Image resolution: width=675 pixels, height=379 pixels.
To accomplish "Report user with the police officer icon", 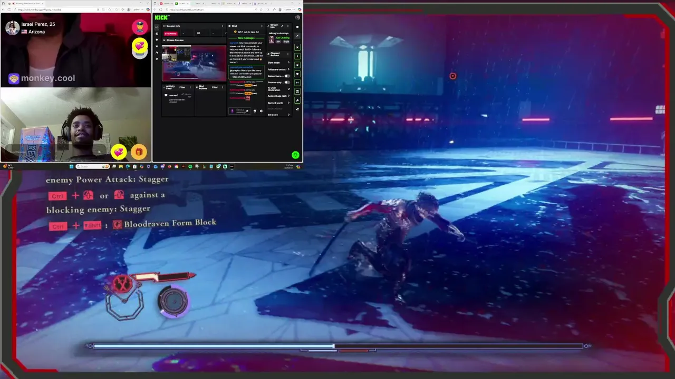I will coord(140,27).
